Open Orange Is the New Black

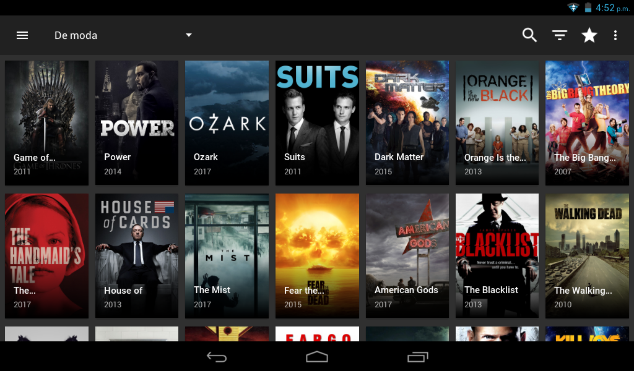[497, 122]
